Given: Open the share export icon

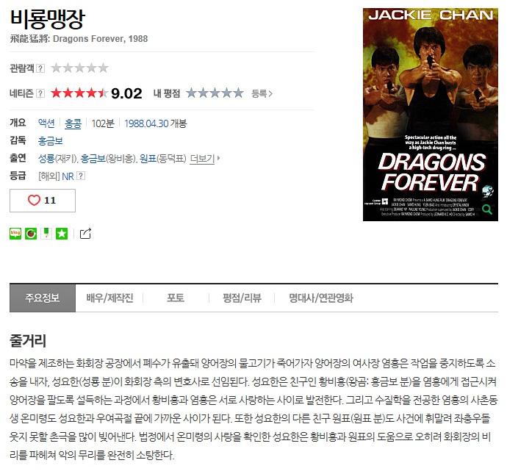Looking at the screenshot, I should click(x=85, y=234).
